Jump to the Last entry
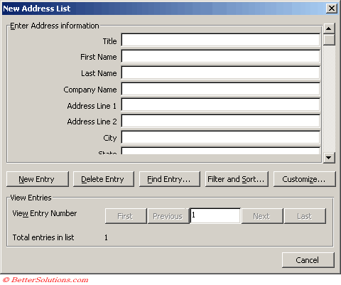Screen dimensions: 341x285 (305, 216)
